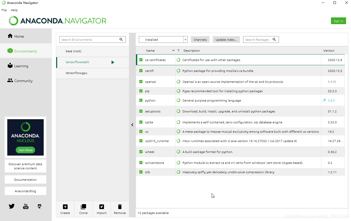Click the python status circle icon

pos(178,101)
